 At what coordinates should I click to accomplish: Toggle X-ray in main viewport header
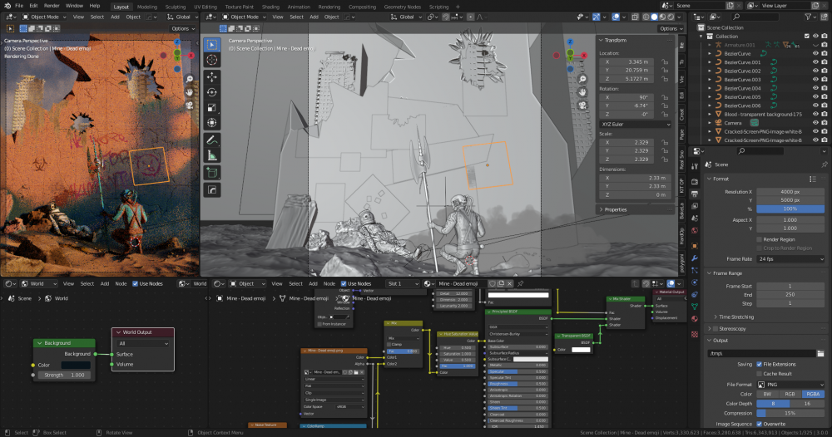(x=635, y=17)
